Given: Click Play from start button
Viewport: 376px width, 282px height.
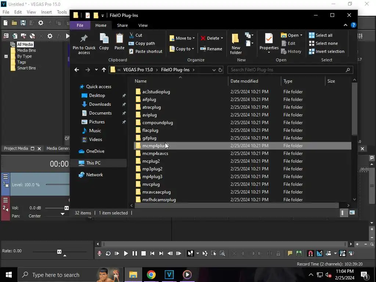Looking at the screenshot, I should point(117,253).
